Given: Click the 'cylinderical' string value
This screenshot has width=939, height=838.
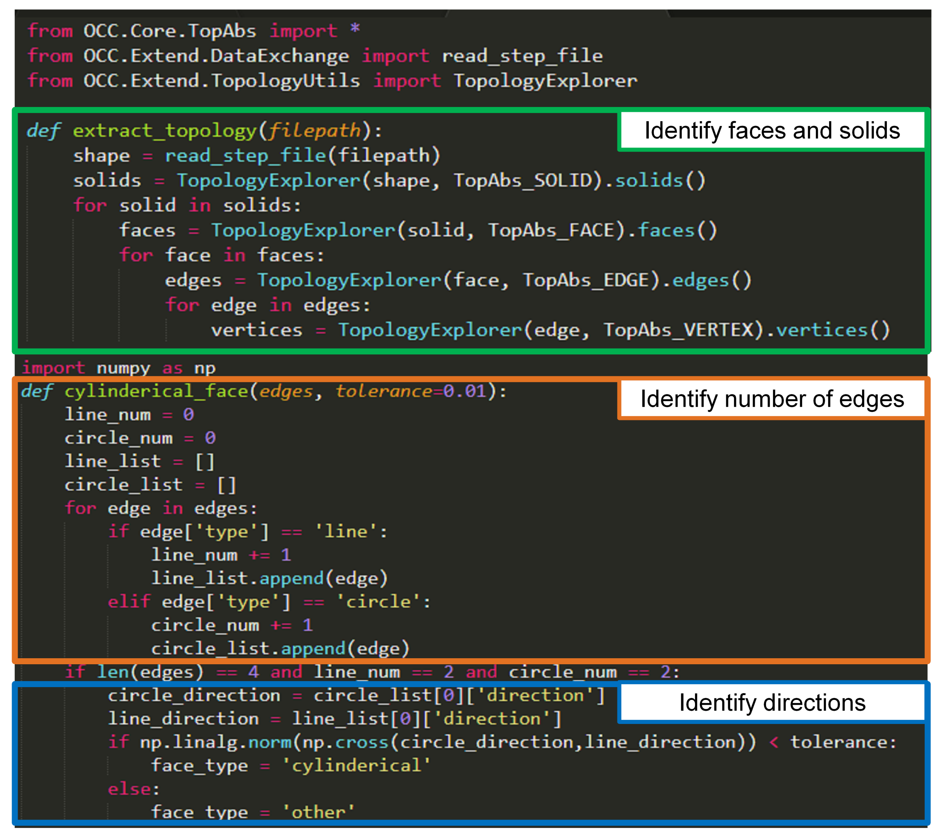Looking at the screenshot, I should (356, 766).
